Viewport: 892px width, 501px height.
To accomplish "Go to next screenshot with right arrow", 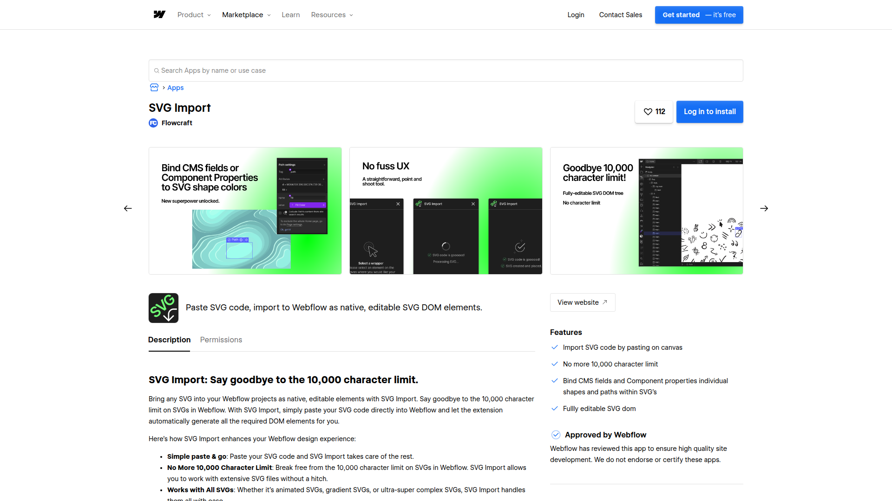I will [764, 209].
